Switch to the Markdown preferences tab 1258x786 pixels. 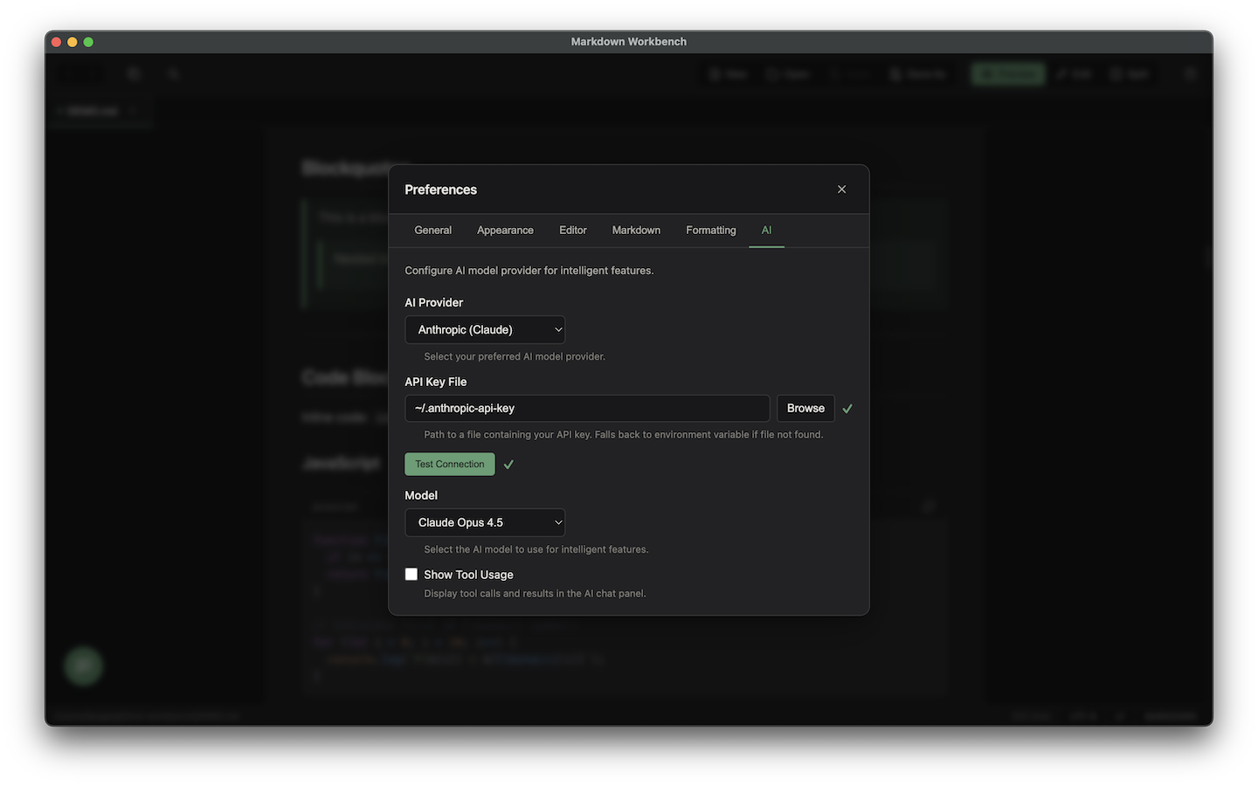[x=636, y=230]
